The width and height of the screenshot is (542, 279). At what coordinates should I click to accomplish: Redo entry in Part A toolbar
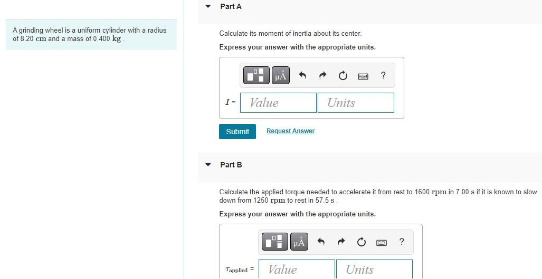point(322,75)
